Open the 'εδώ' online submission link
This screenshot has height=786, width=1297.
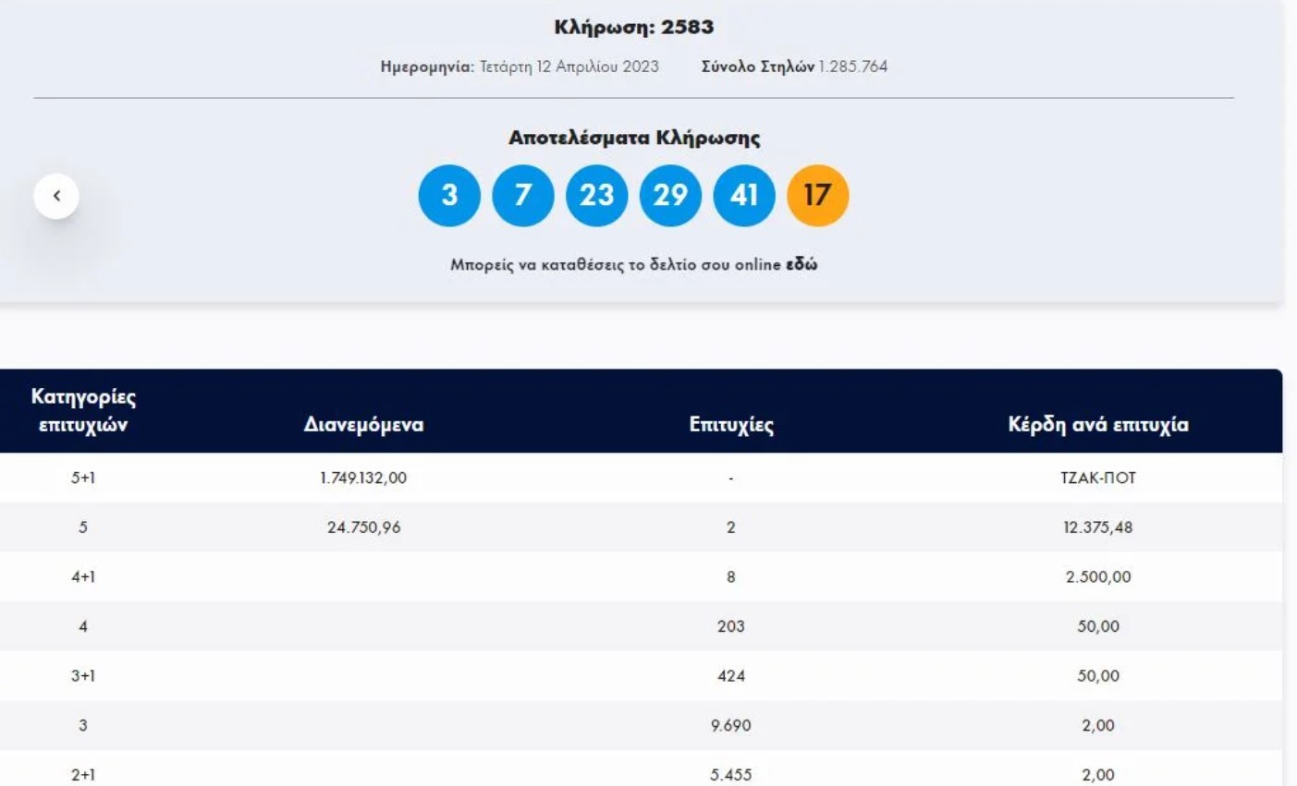pos(801,265)
